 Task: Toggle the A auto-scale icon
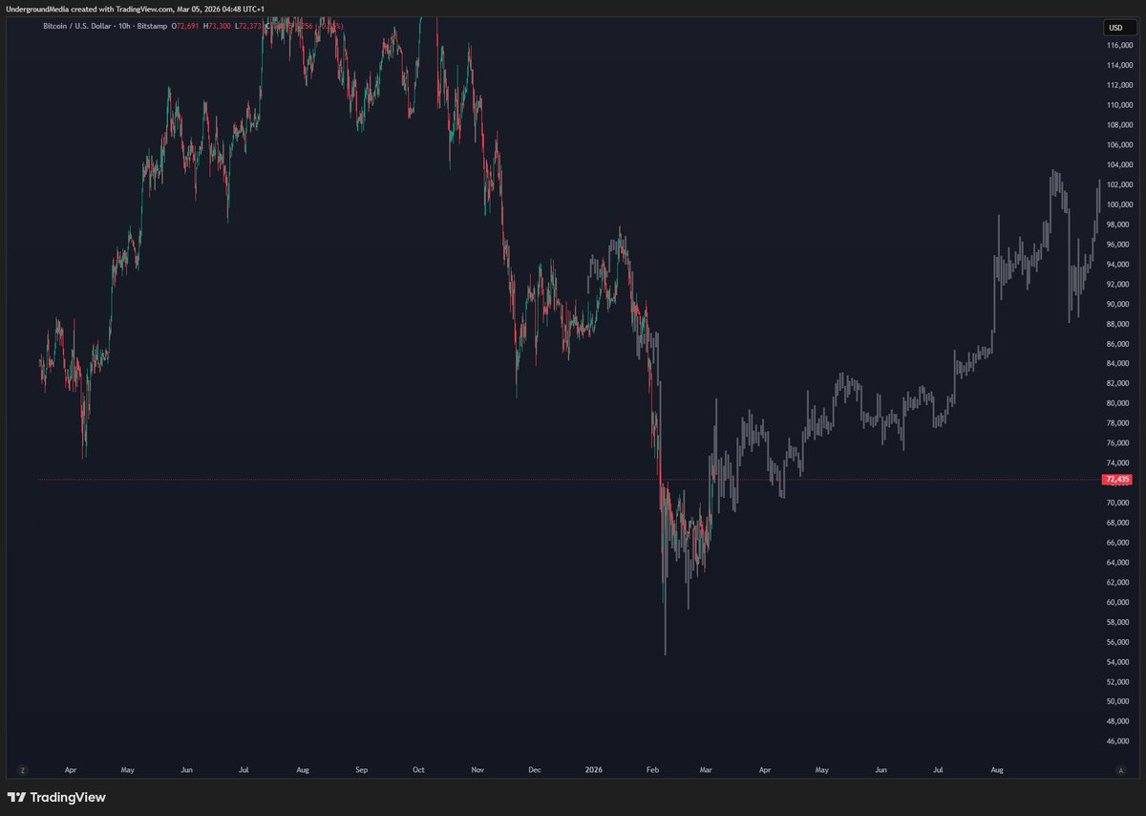click(1120, 769)
